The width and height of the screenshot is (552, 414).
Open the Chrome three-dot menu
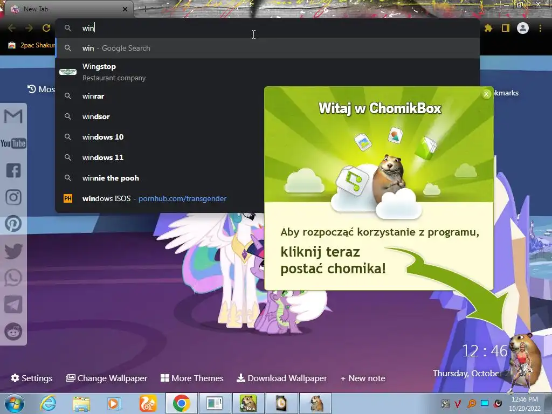click(x=540, y=28)
